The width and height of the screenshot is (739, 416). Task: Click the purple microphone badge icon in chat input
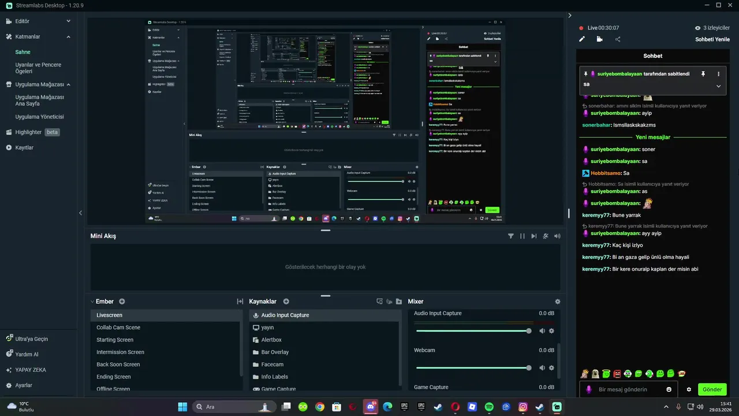(589, 389)
